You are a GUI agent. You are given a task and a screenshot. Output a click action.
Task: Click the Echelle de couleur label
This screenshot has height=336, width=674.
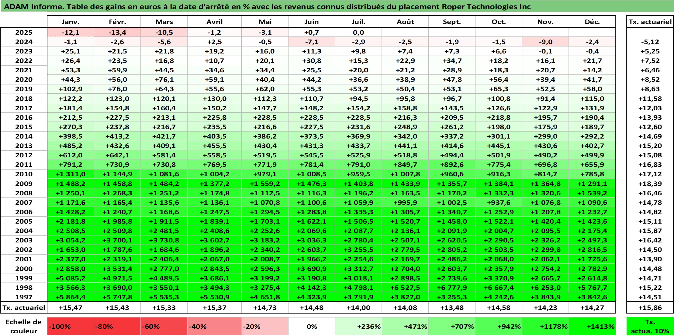click(x=24, y=327)
